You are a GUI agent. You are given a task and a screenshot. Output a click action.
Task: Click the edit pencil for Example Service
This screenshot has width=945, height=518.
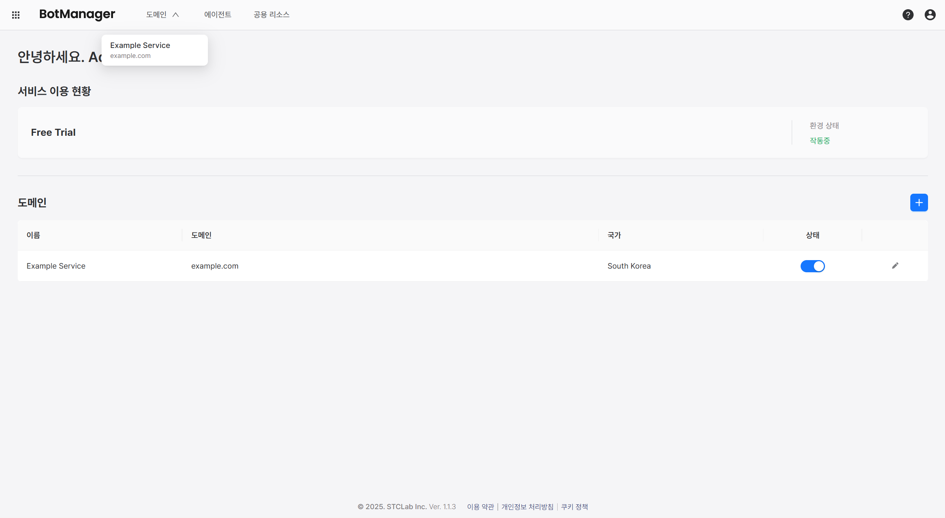point(895,266)
